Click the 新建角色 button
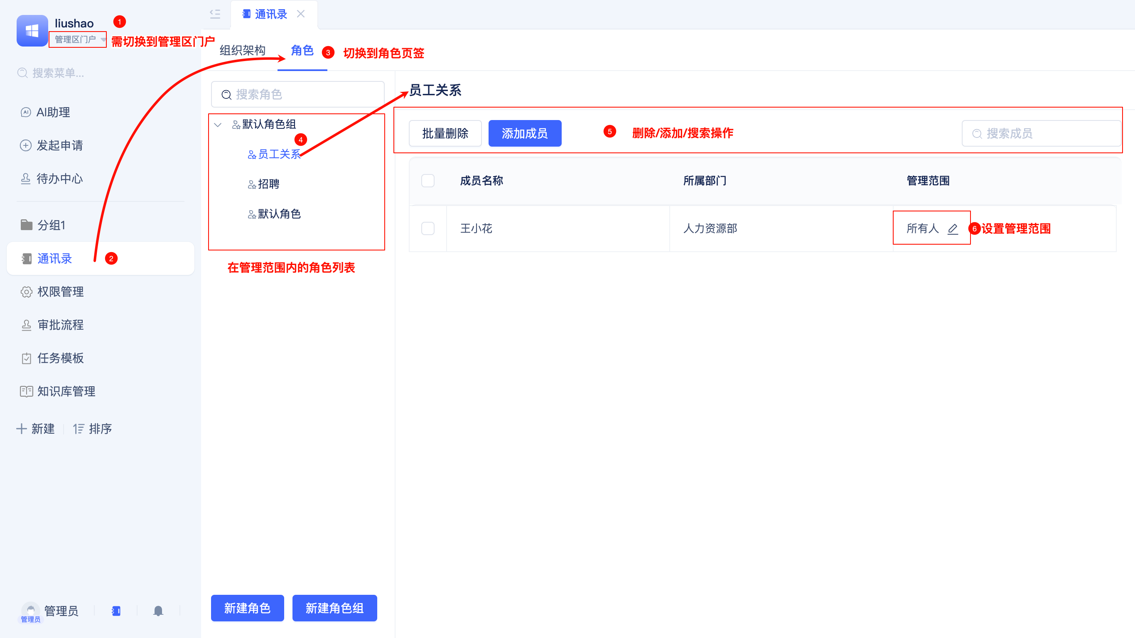Image resolution: width=1135 pixels, height=638 pixels. 247,608
